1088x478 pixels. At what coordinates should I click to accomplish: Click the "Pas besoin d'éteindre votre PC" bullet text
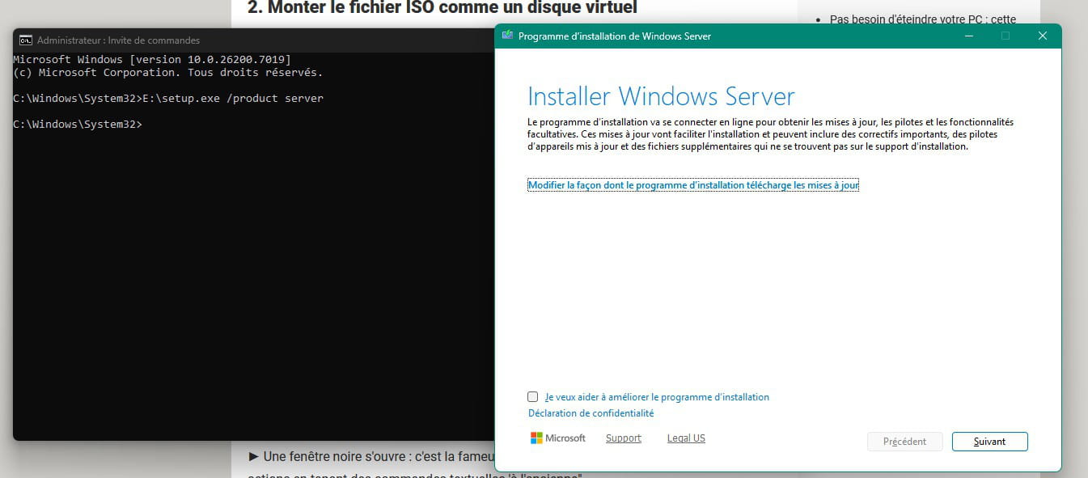(x=924, y=19)
